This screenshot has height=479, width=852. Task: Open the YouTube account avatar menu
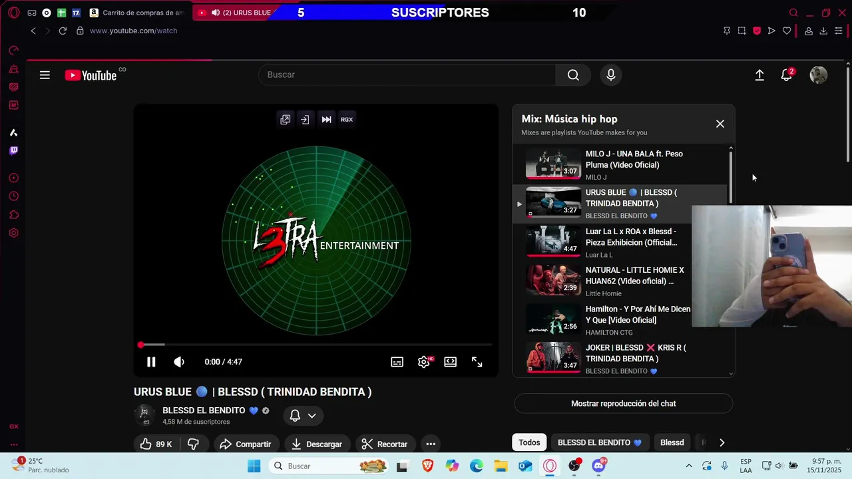818,75
